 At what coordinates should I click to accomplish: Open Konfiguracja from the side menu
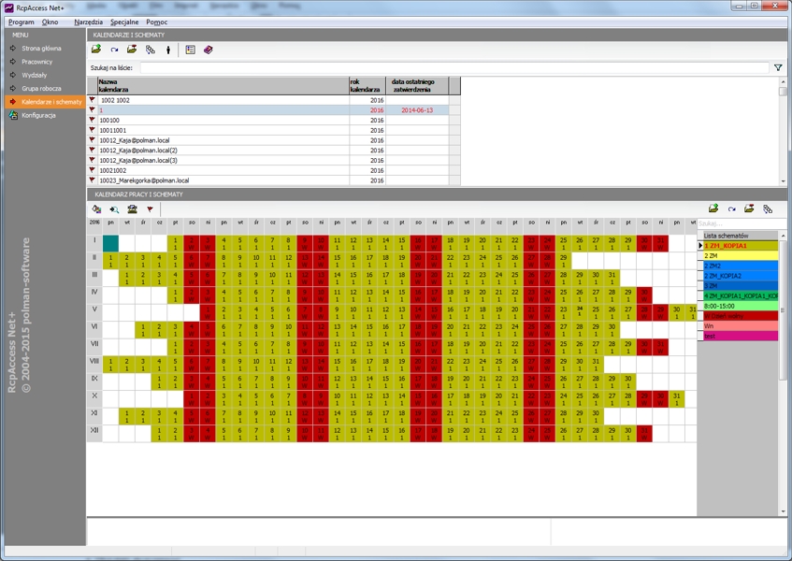tap(38, 115)
